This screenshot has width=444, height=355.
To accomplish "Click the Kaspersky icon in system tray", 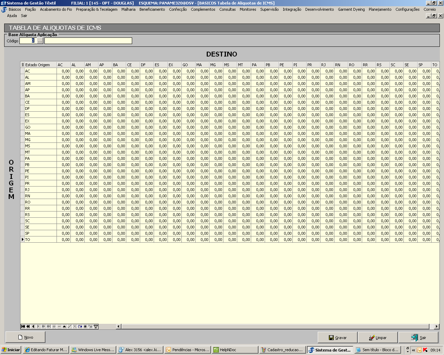I will click(x=425, y=350).
